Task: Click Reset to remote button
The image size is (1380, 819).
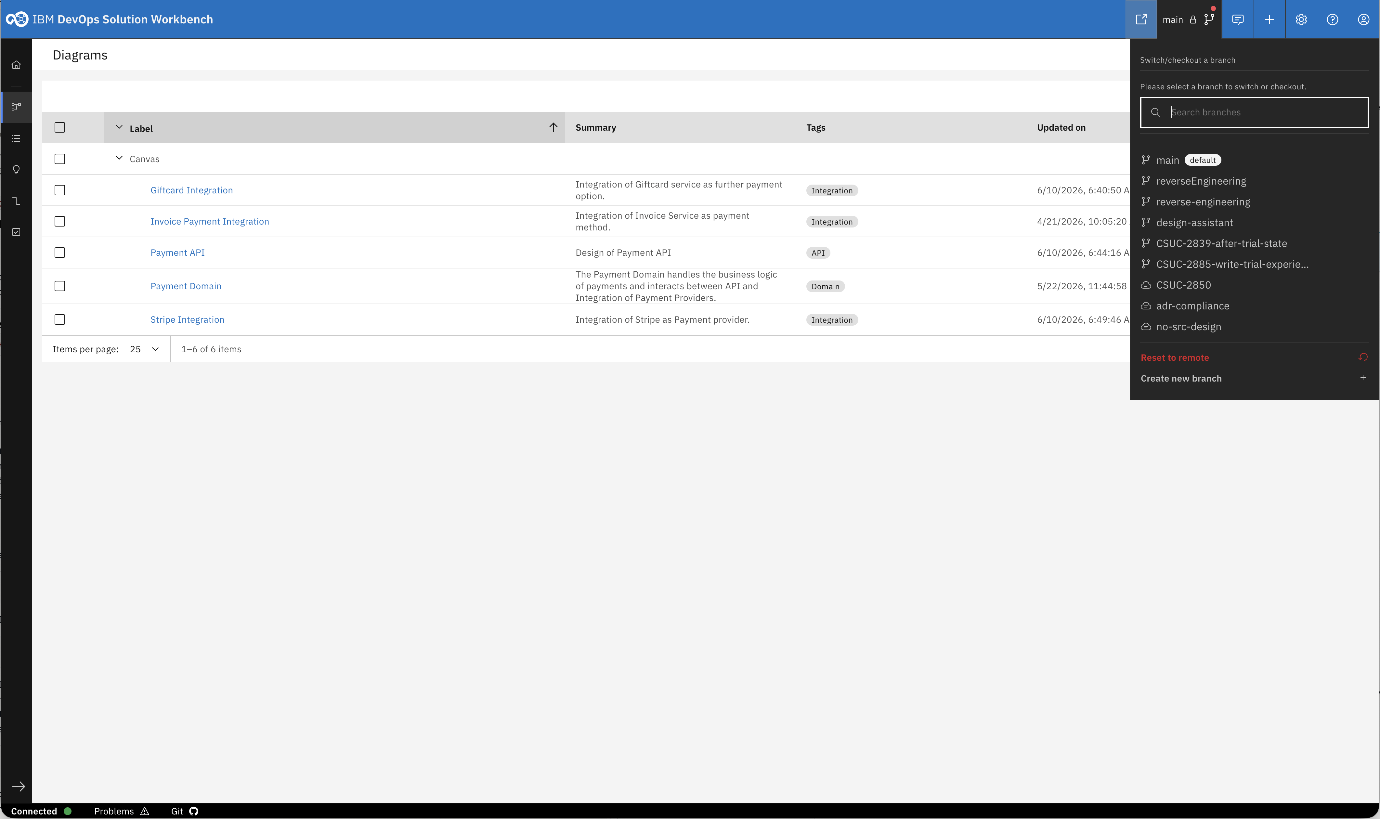Action: coord(1254,357)
